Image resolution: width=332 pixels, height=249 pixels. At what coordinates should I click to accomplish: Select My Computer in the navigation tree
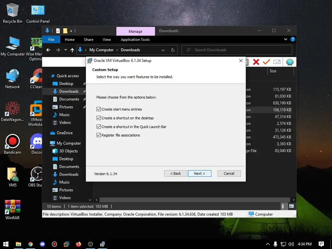tap(69, 143)
